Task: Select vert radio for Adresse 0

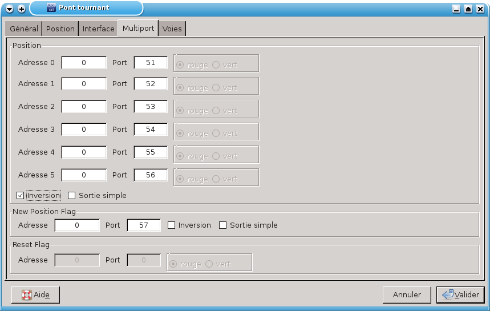Action: (216, 64)
